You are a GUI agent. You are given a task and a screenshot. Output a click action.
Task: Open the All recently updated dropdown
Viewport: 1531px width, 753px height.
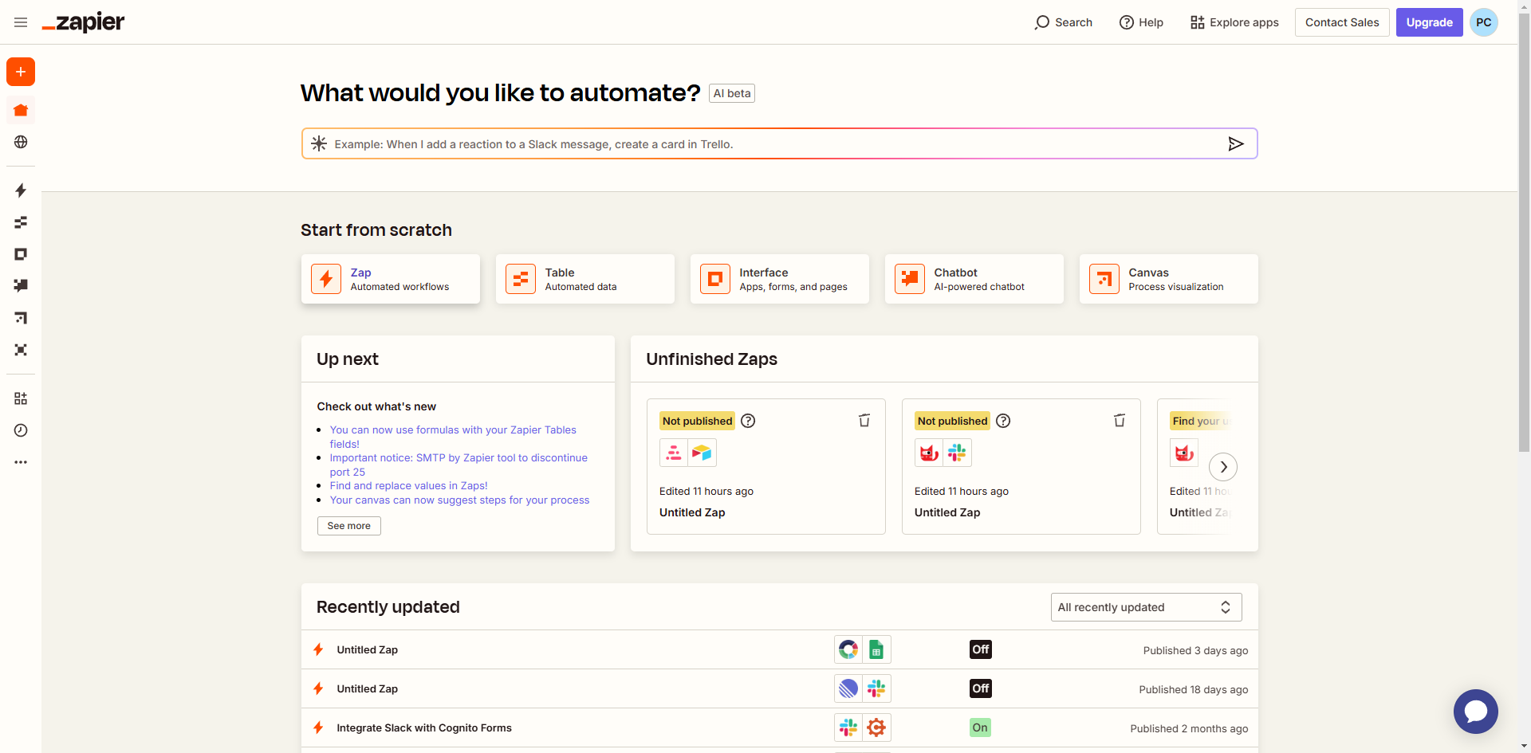pyautogui.click(x=1145, y=607)
